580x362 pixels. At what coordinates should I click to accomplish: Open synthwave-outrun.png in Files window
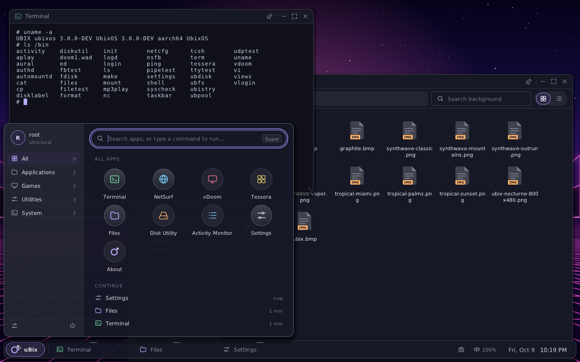(515, 139)
